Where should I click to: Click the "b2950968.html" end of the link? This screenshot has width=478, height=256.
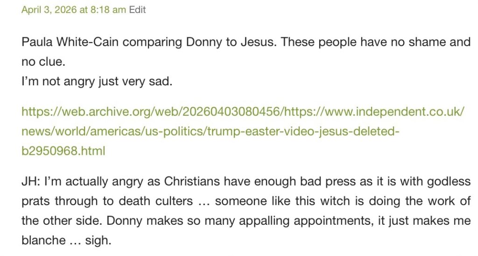63,151
